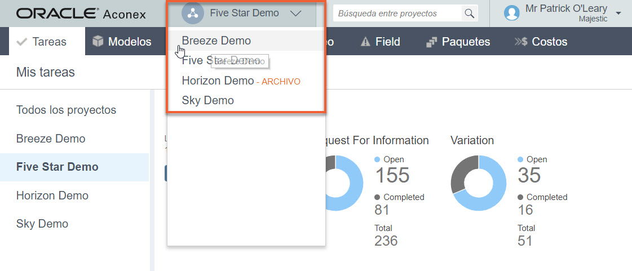Click the Request For Information Open count 155
Viewport: 632px width, 271px height.
[x=392, y=175]
